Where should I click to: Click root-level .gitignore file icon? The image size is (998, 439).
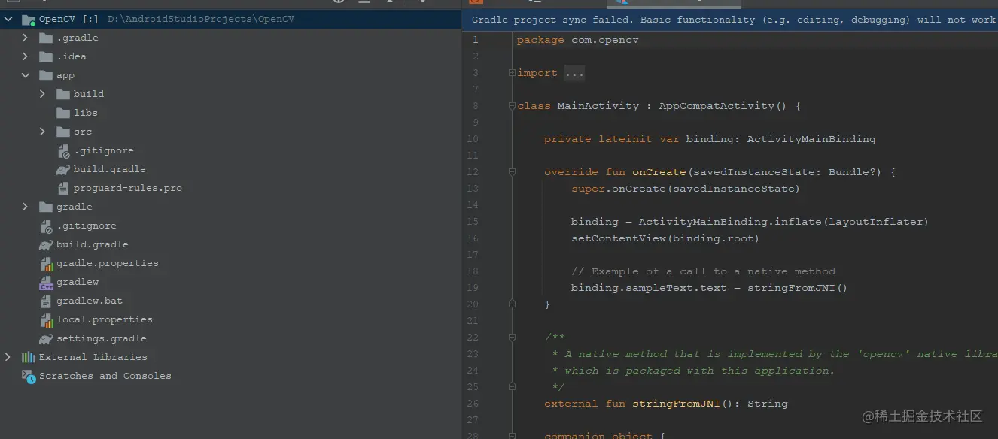(47, 226)
